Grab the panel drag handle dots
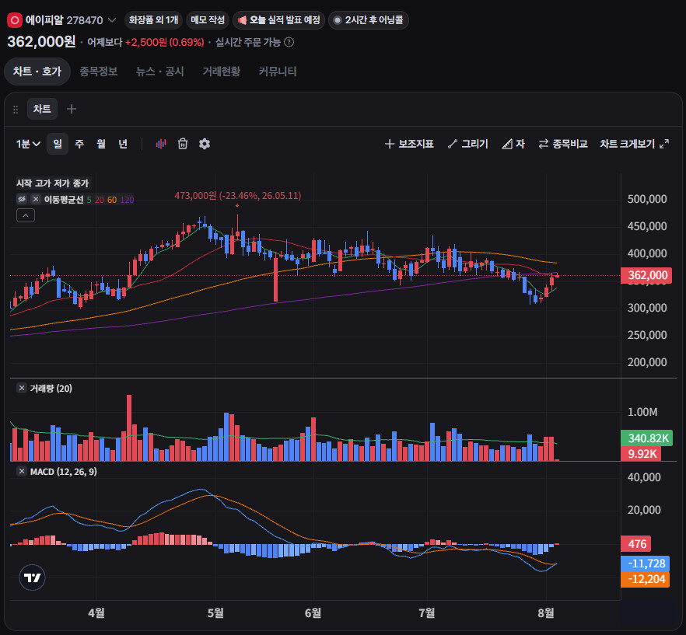Image resolution: width=686 pixels, height=635 pixels. click(x=16, y=110)
